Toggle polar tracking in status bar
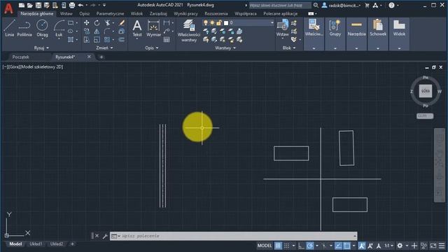448x252 pixels. (x=309, y=246)
